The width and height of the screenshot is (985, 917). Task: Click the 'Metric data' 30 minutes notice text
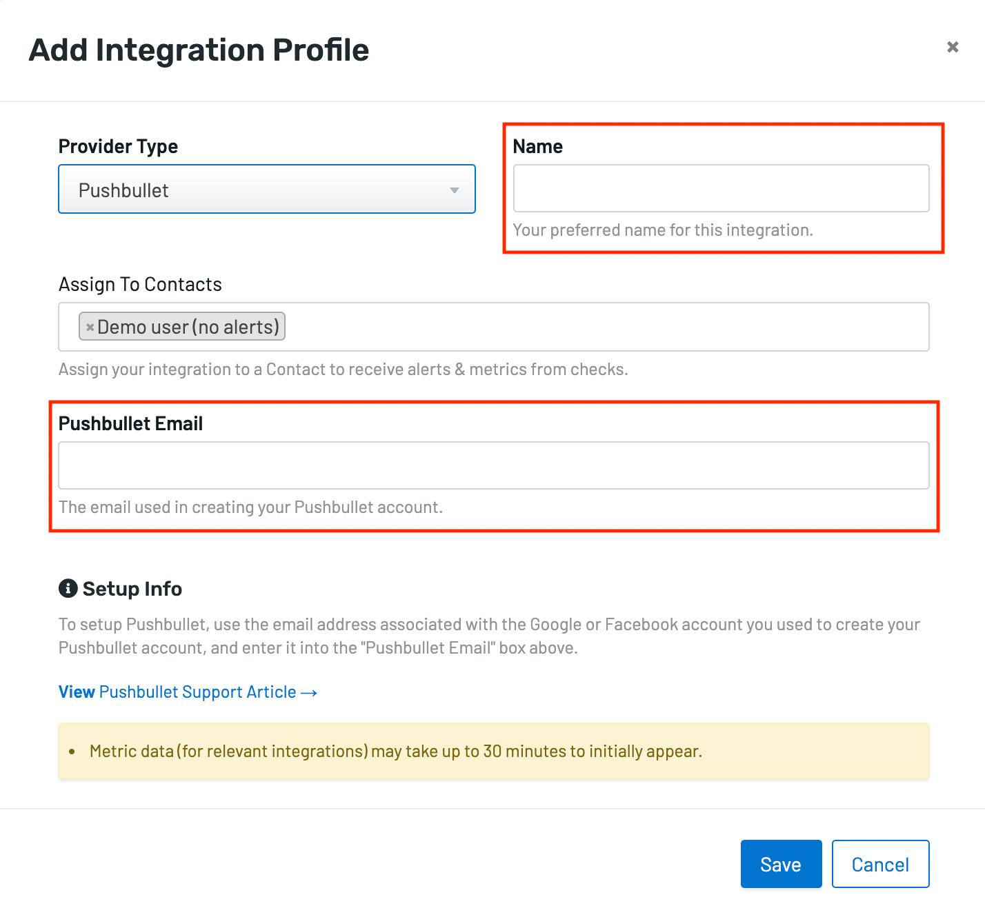pos(396,751)
